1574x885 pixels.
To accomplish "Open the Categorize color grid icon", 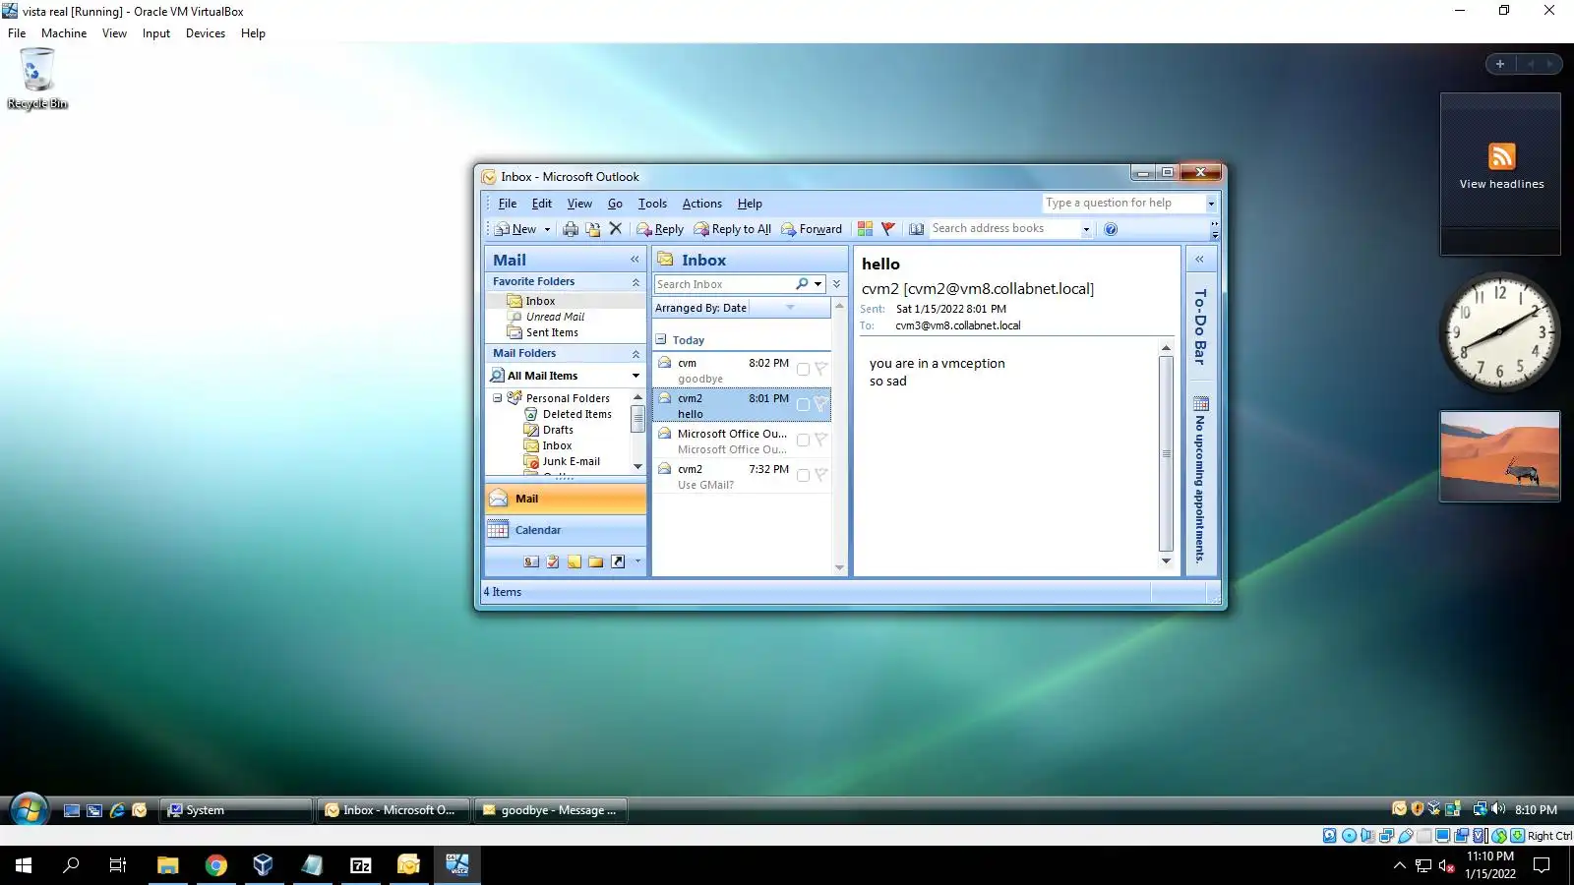I will pyautogui.click(x=866, y=229).
